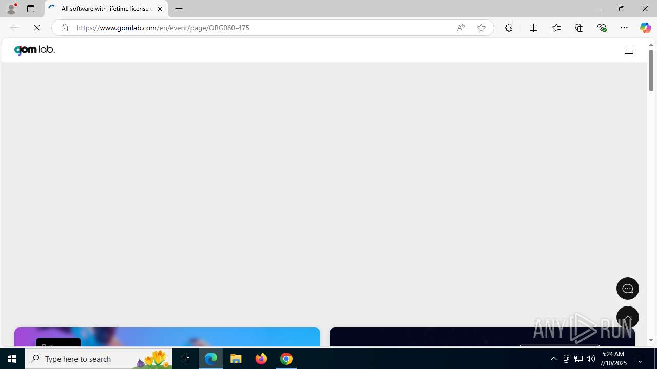Open the Windows Start menu
Image resolution: width=657 pixels, height=369 pixels.
(x=12, y=359)
